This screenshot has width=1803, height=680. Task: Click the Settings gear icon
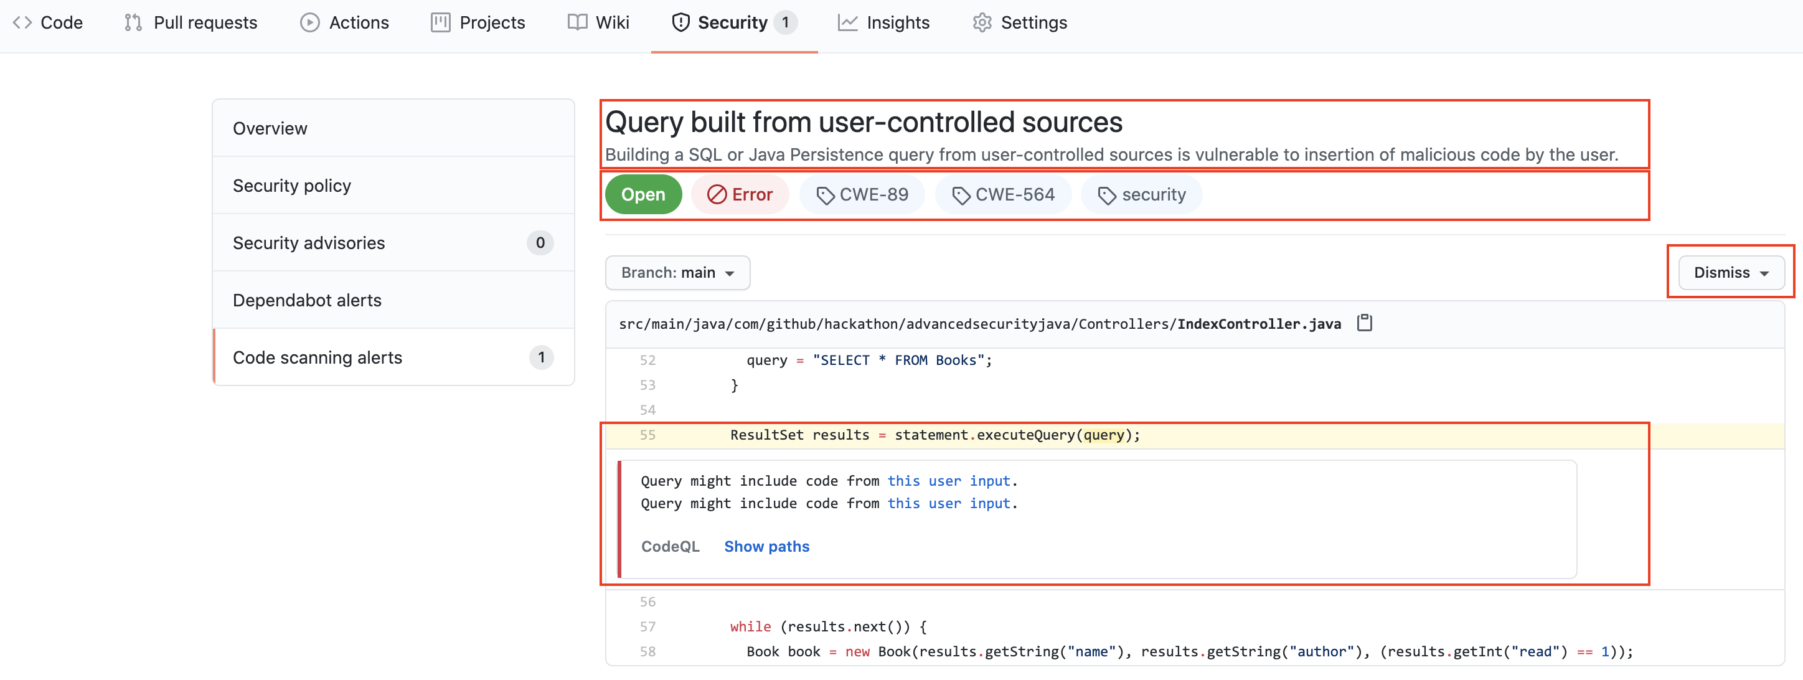982,22
